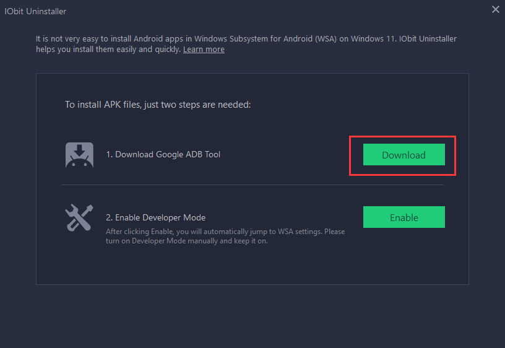The image size is (505, 348).
Task: Close the IObit Uninstaller dialog
Action: click(495, 10)
